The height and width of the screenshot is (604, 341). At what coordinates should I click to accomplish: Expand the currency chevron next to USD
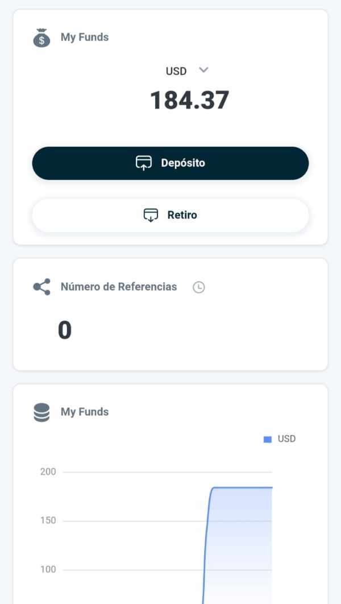pos(204,70)
